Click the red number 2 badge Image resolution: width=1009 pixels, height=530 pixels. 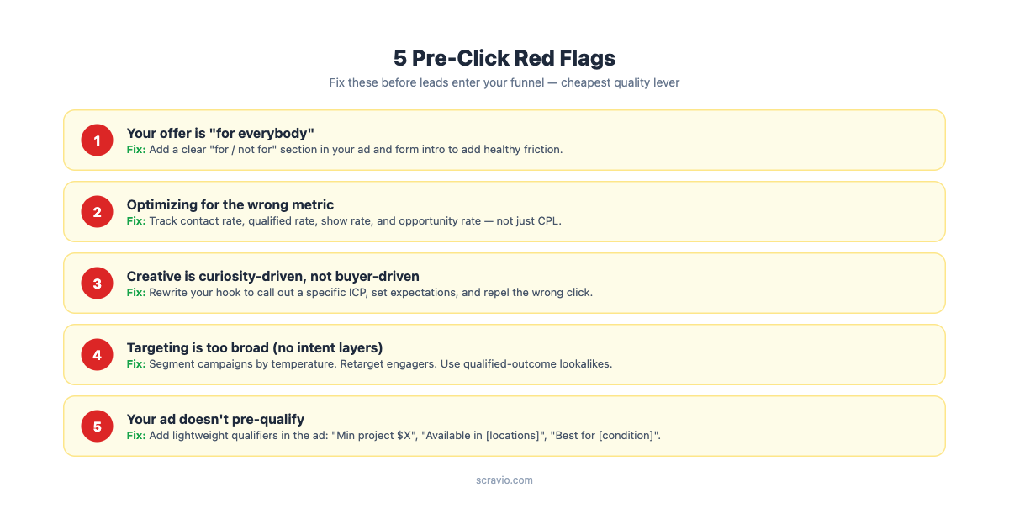97,212
